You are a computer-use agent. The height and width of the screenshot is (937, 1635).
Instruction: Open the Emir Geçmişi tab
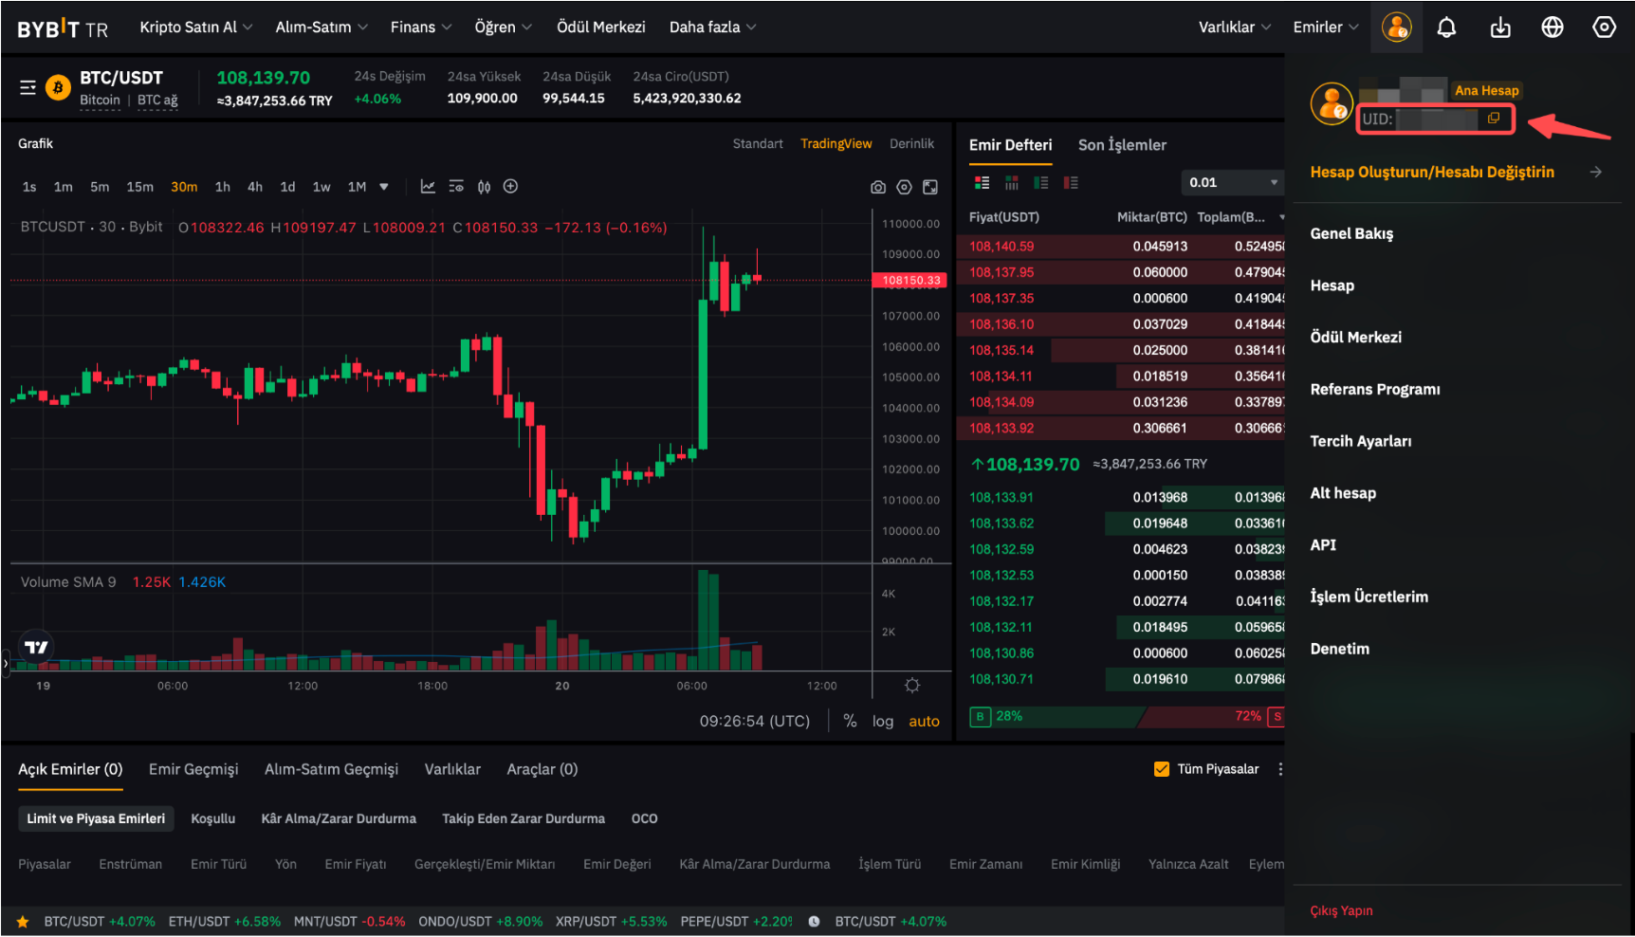coord(193,769)
